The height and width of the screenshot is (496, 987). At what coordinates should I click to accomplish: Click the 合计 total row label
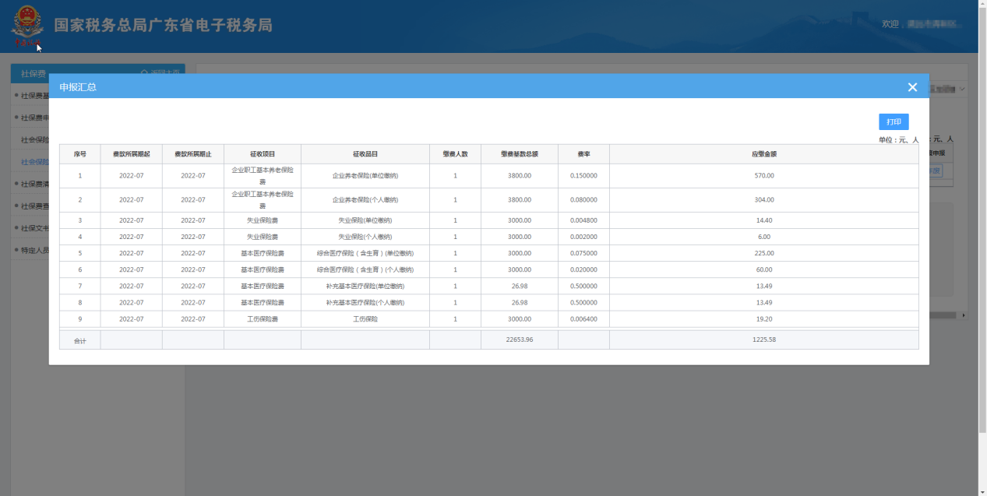(x=79, y=340)
